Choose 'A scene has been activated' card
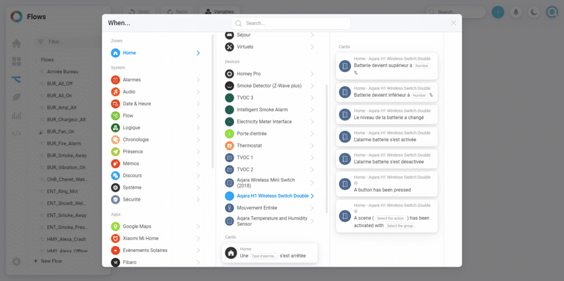 (387, 216)
